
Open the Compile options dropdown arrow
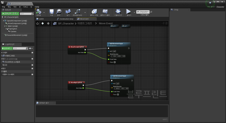pyautogui.click(x=44, y=13)
